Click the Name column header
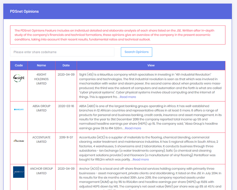Viewport: 237px width, 190px height. click(41, 66)
